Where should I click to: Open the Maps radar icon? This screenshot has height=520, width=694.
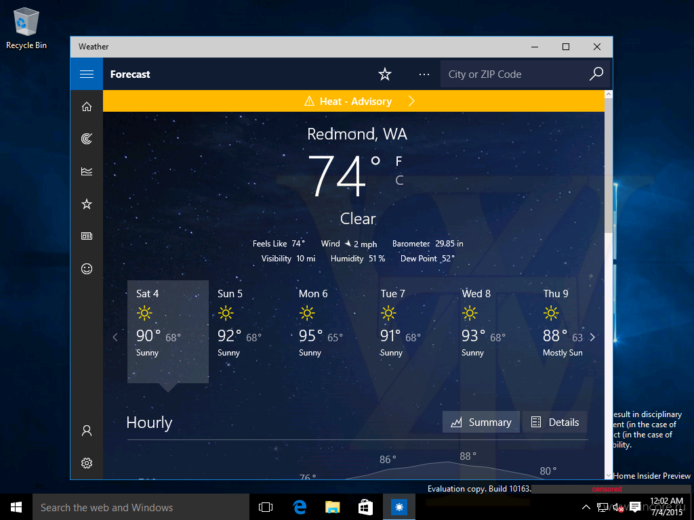87,139
